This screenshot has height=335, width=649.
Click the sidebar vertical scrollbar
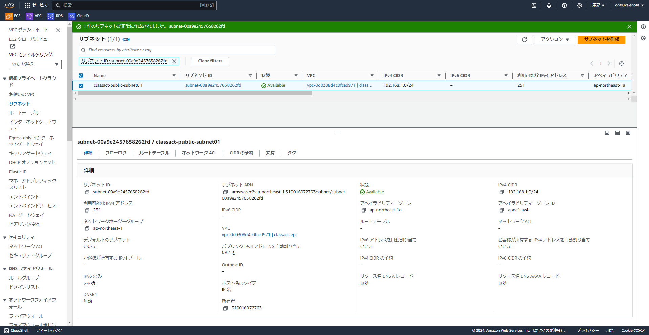tap(69, 83)
